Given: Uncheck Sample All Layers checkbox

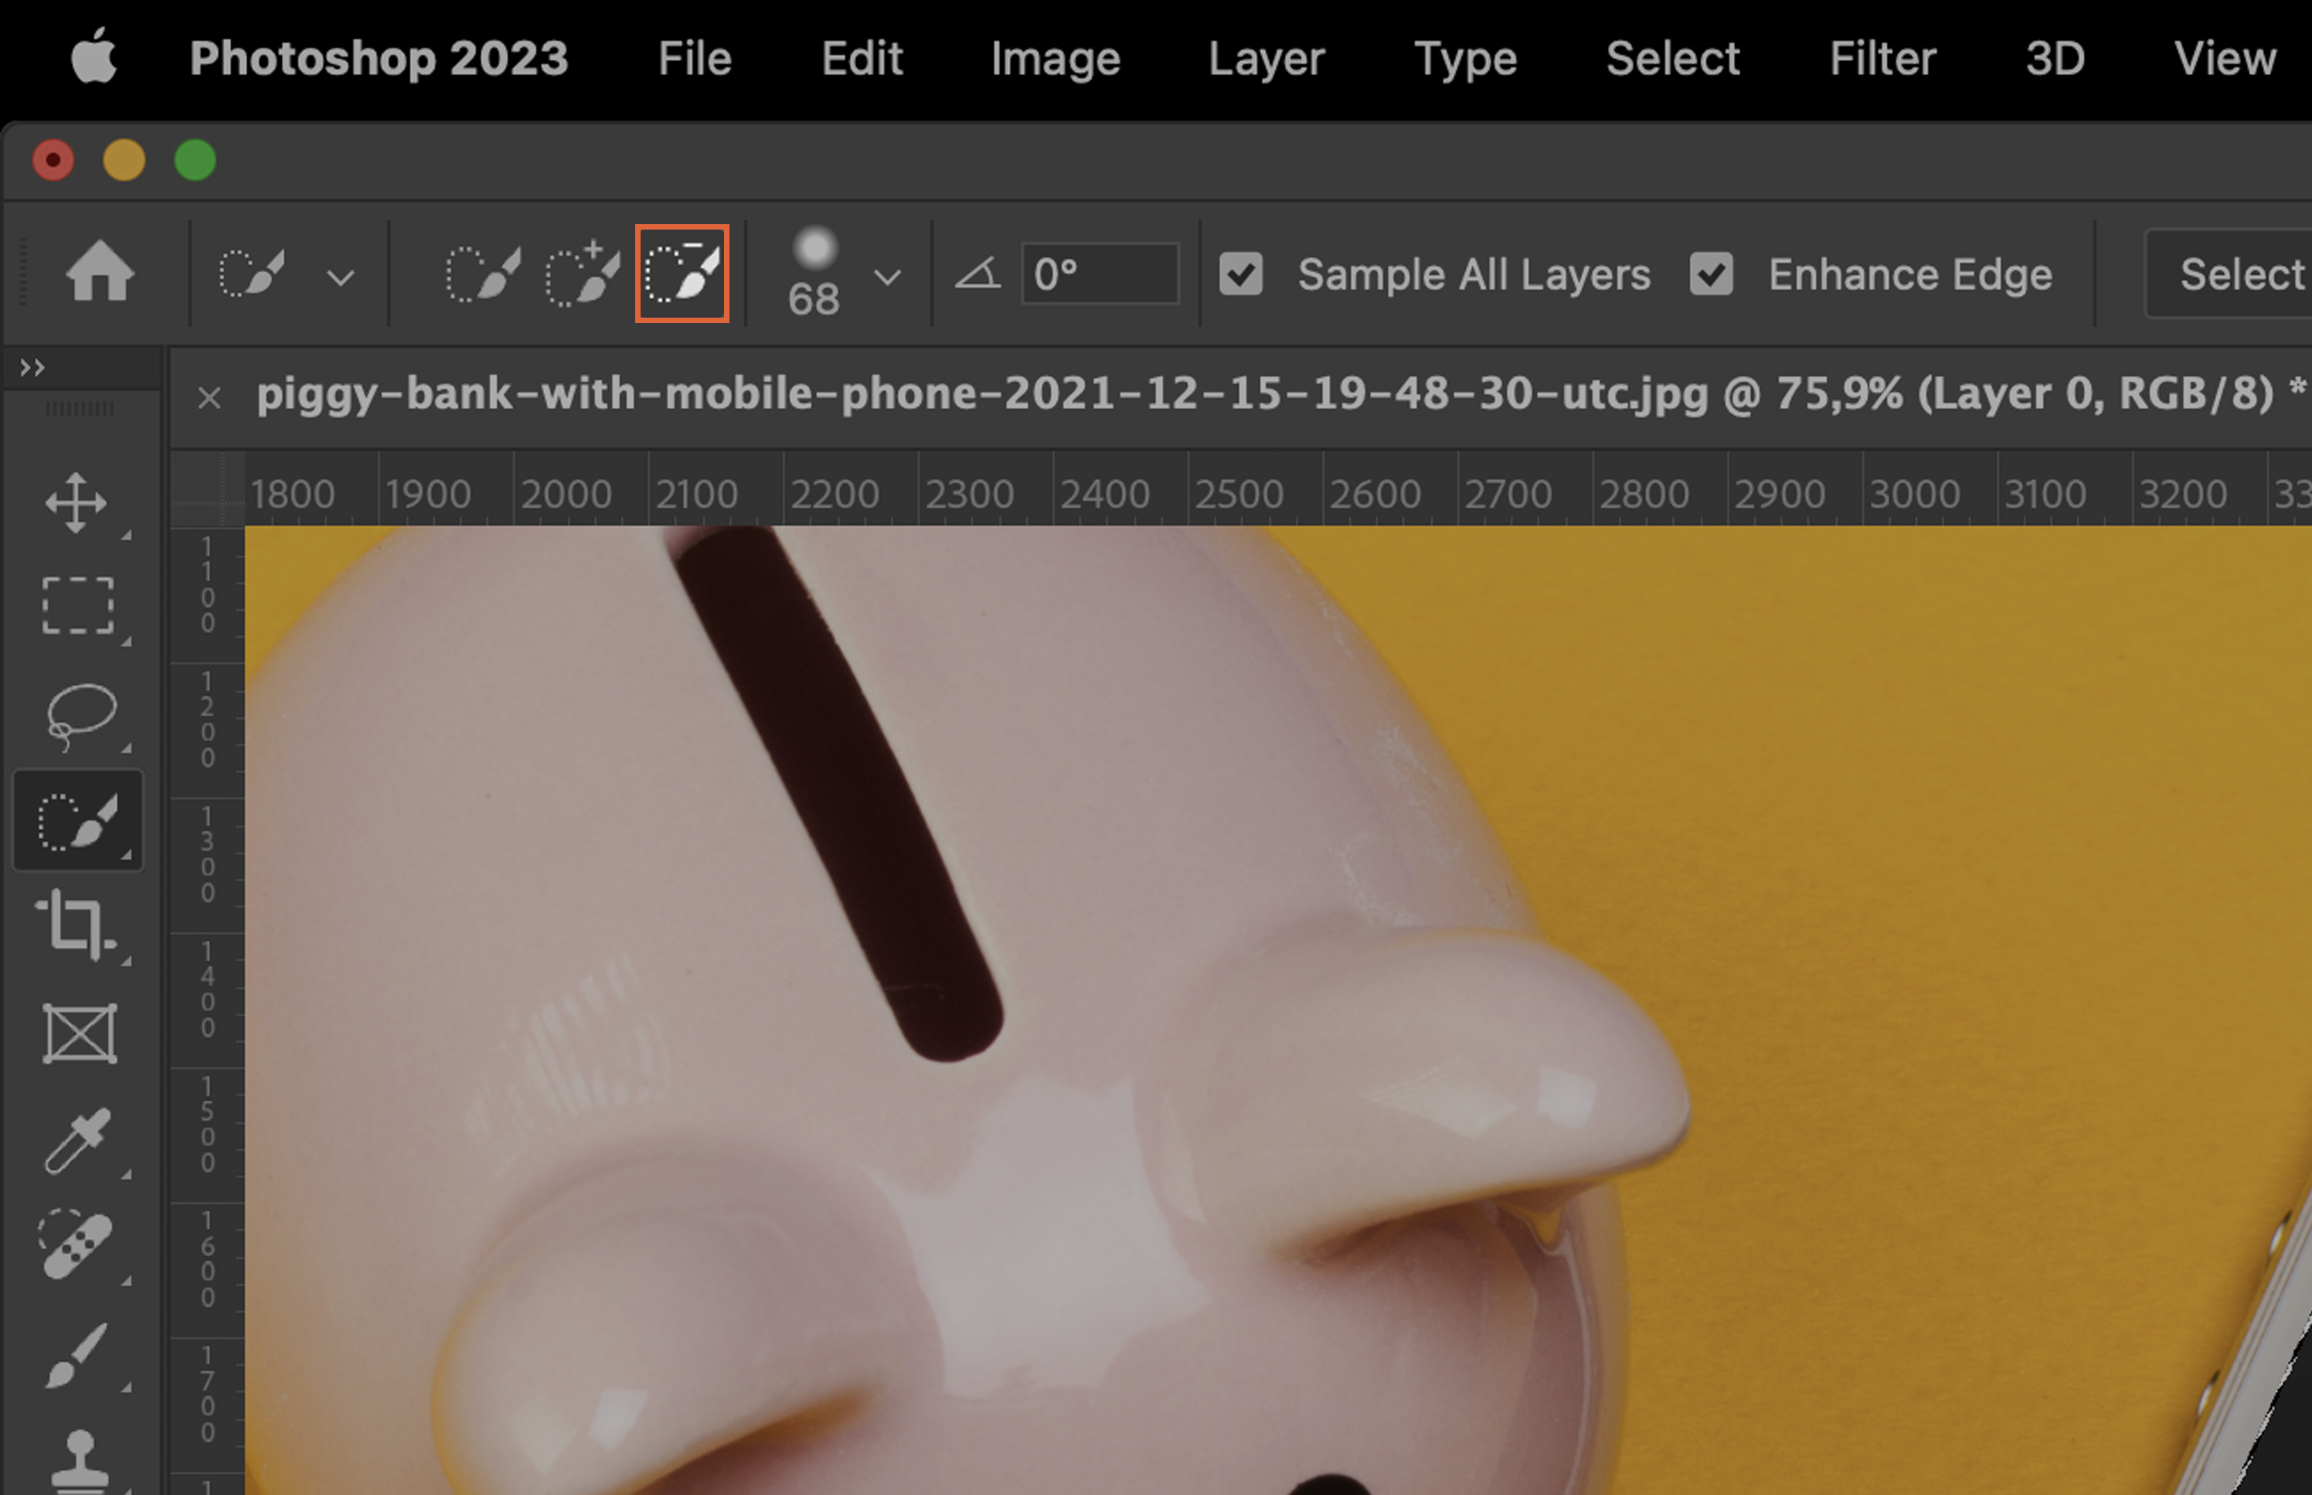Looking at the screenshot, I should click(x=1241, y=274).
